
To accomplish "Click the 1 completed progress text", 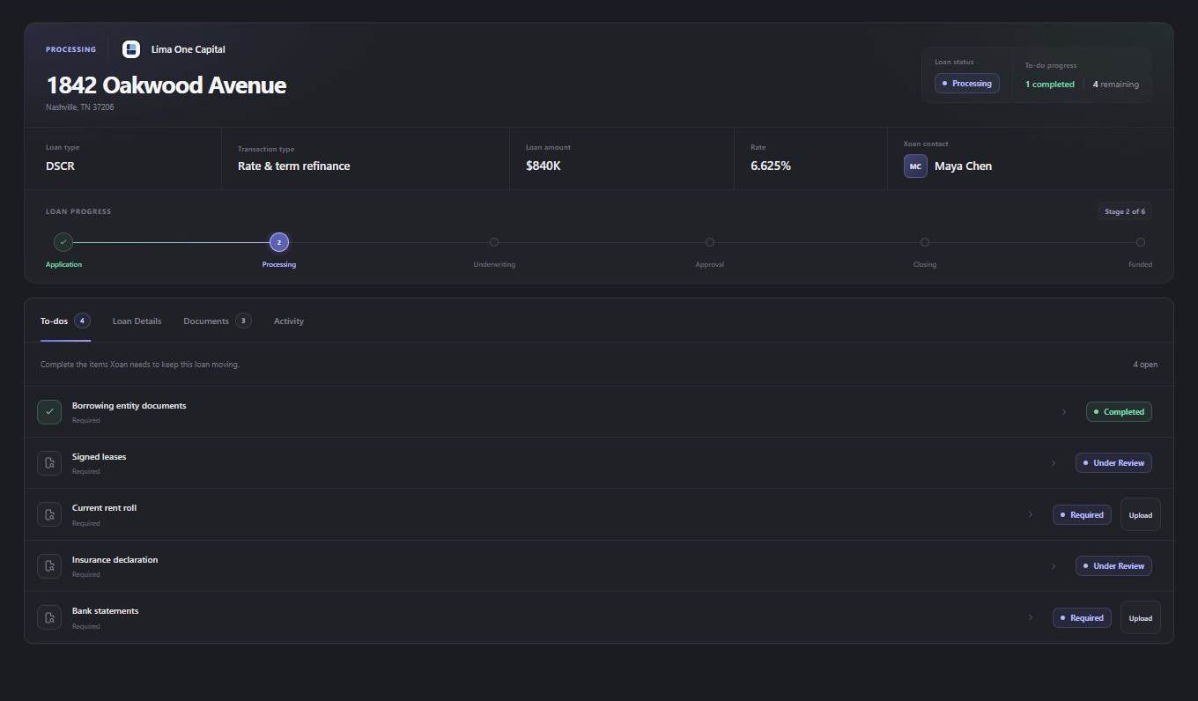I will click(1050, 85).
